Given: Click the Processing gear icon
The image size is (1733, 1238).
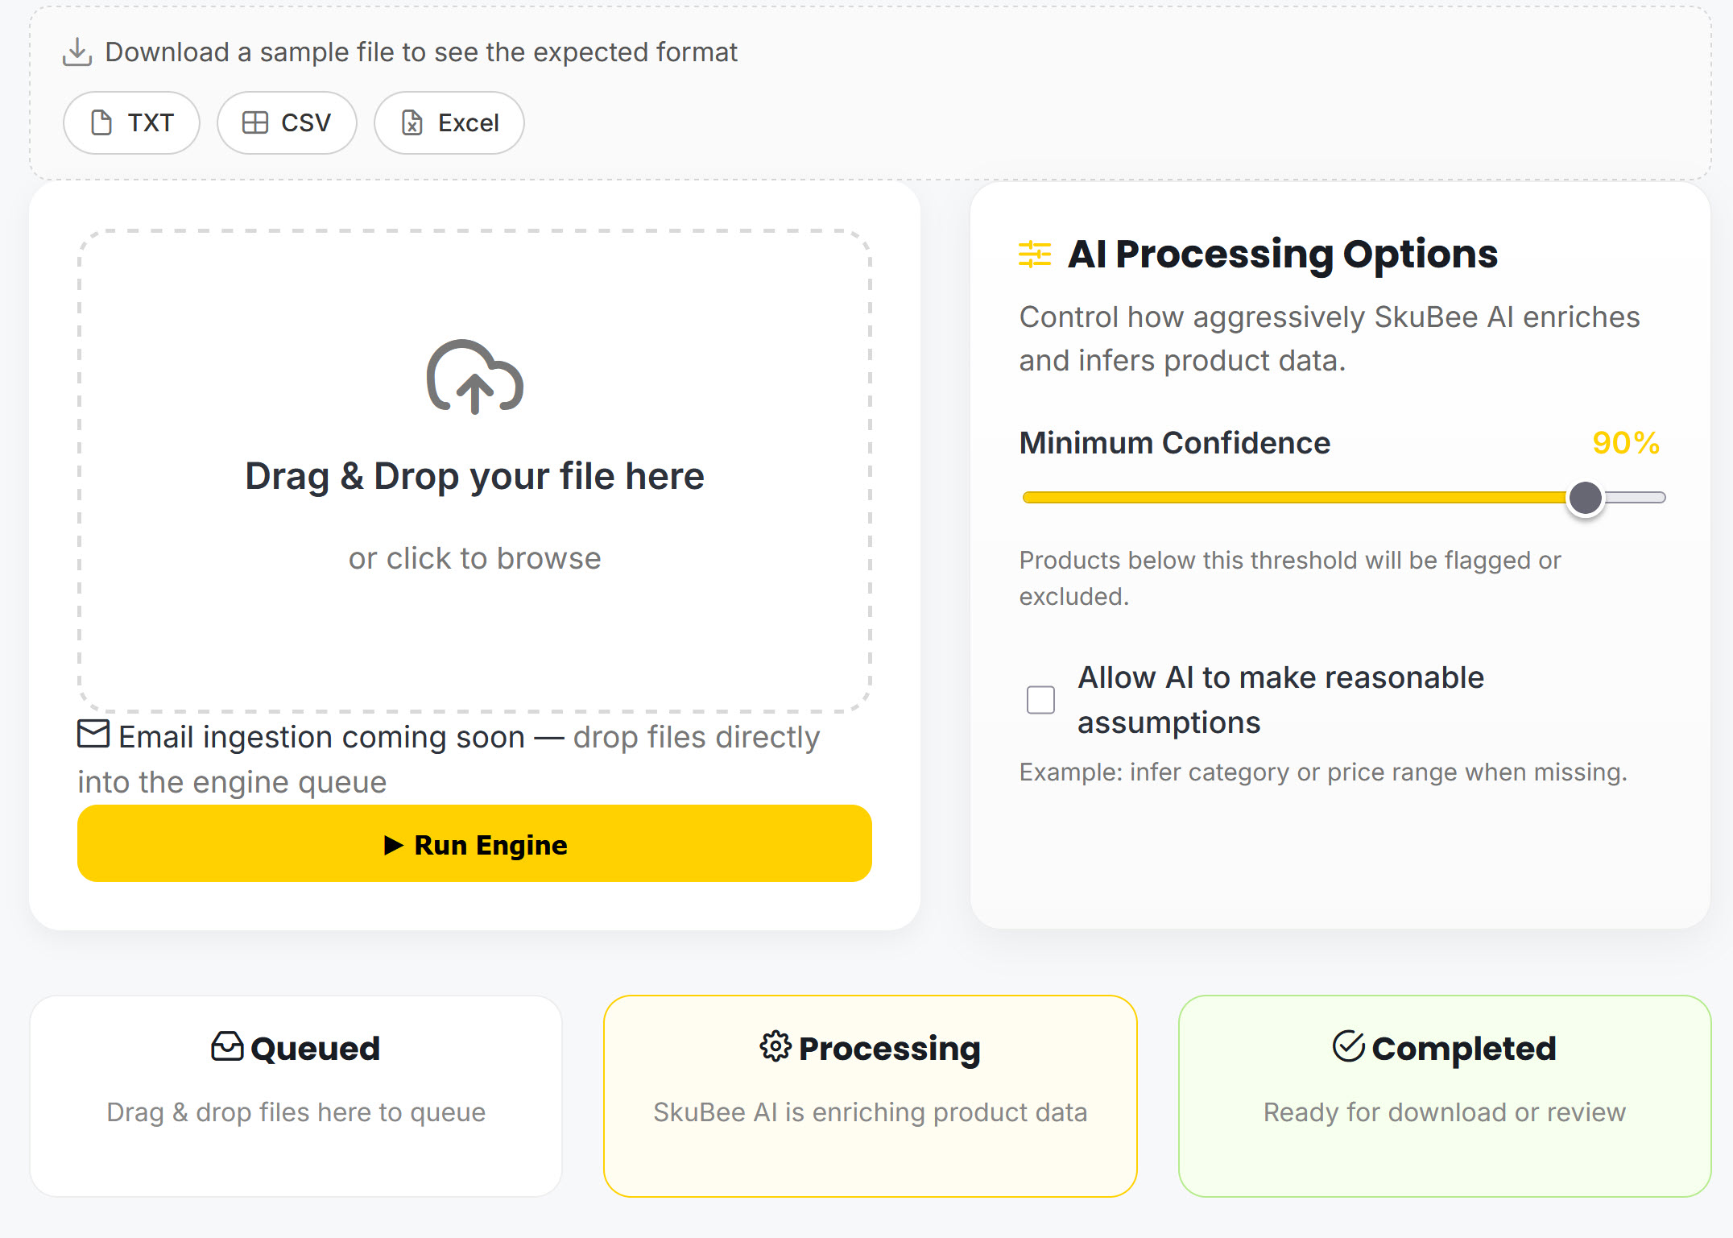Looking at the screenshot, I should point(776,1047).
